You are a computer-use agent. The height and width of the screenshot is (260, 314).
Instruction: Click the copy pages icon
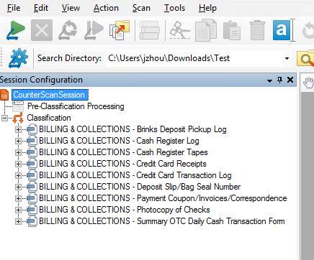206,30
